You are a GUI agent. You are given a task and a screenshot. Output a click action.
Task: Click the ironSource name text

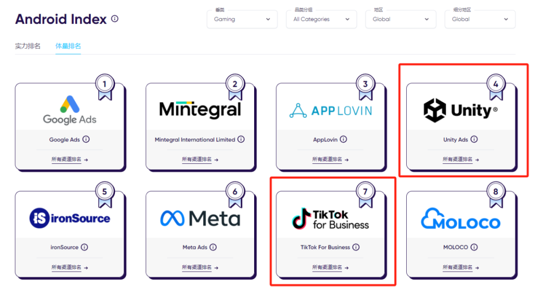64,247
